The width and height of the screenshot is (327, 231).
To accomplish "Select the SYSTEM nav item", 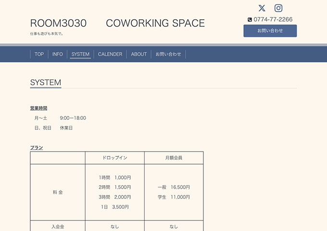I will click(80, 54).
